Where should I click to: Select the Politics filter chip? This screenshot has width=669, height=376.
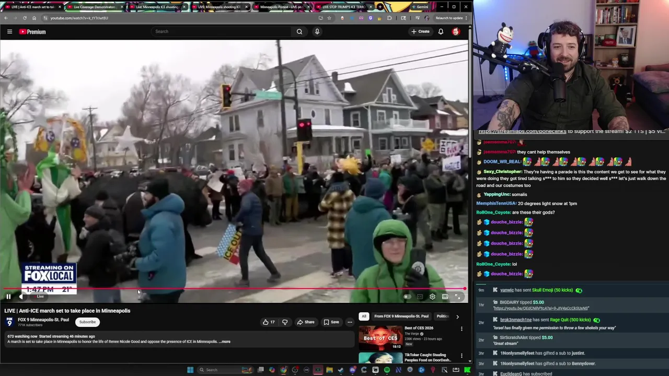pos(443,316)
